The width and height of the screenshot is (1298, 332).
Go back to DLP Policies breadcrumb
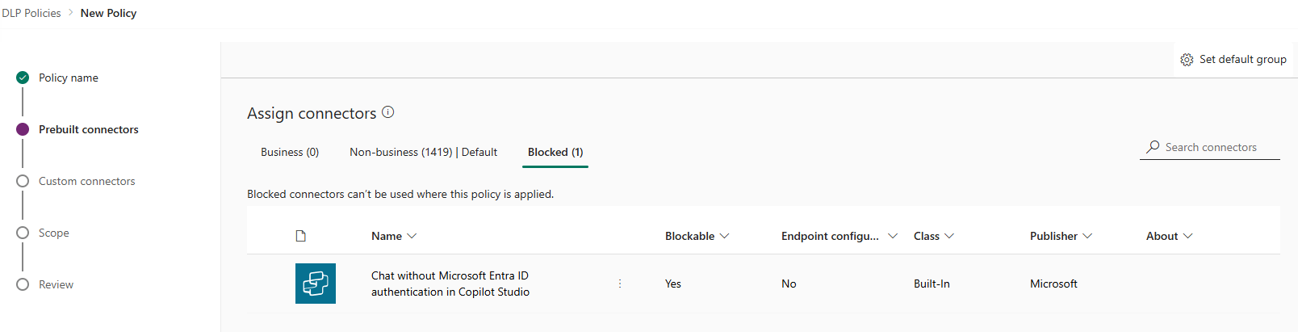(31, 13)
